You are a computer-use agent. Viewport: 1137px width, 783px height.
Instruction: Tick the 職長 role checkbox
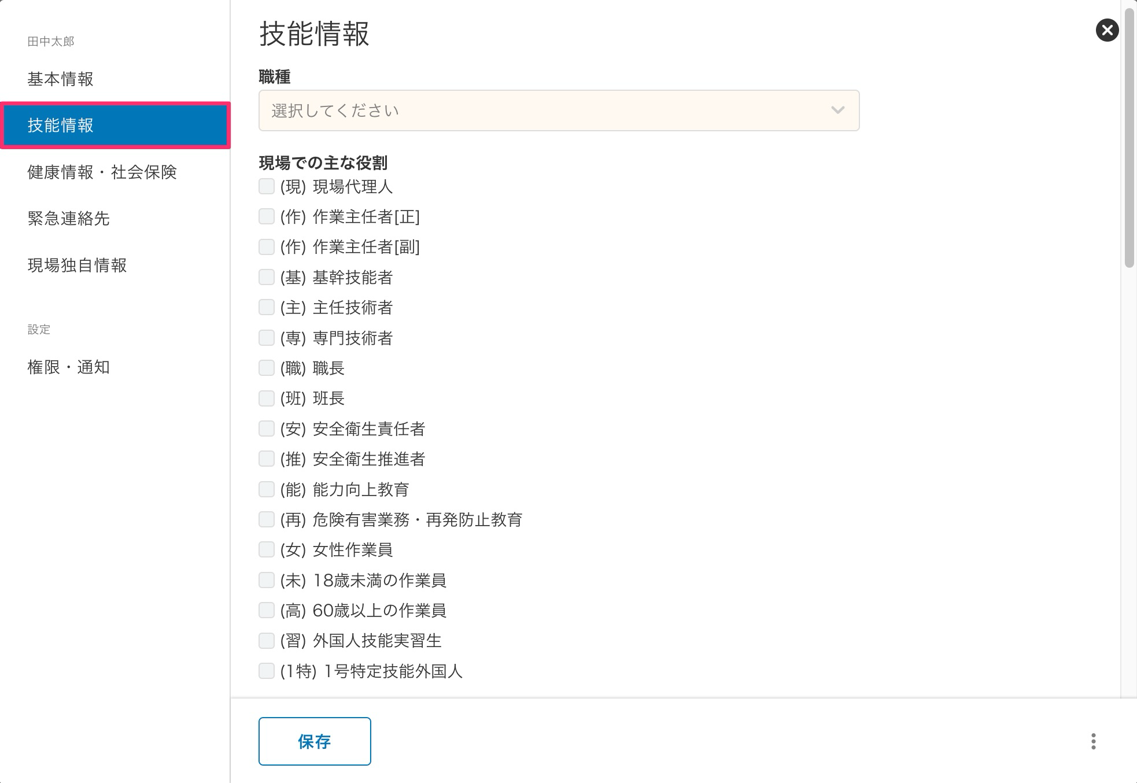pyautogui.click(x=267, y=368)
